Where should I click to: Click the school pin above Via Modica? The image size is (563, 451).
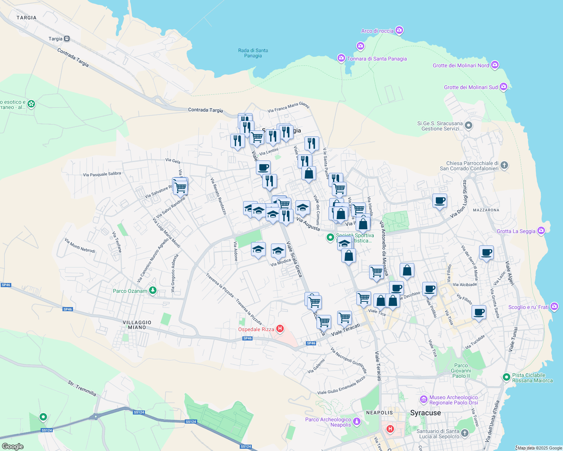[x=278, y=251]
